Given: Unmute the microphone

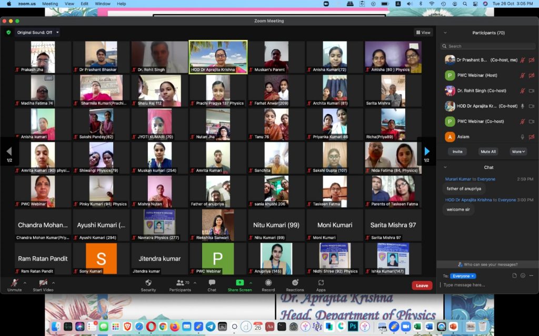Looking at the screenshot, I should (x=15, y=282).
